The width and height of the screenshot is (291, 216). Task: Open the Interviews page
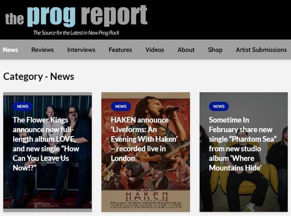pos(81,50)
